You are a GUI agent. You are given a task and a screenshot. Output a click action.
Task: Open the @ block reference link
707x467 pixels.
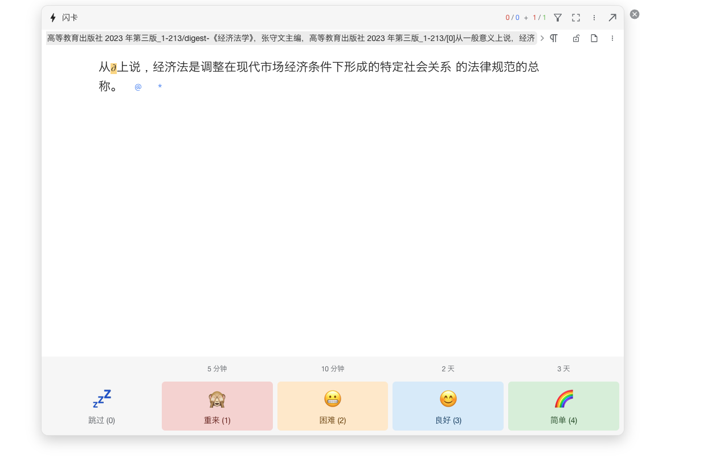pyautogui.click(x=138, y=87)
